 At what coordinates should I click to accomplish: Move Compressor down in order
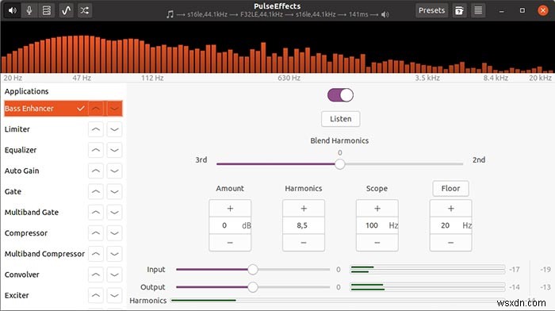pos(114,233)
